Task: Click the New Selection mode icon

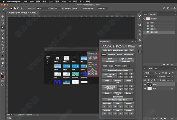Action: tap(11, 8)
